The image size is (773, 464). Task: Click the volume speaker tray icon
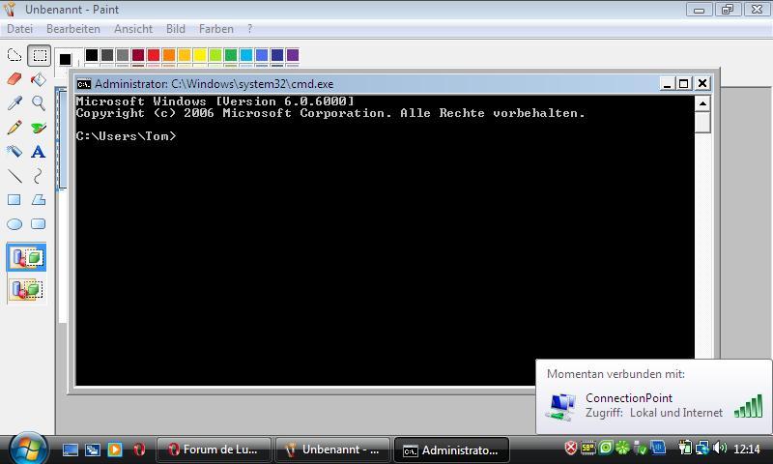pos(720,448)
